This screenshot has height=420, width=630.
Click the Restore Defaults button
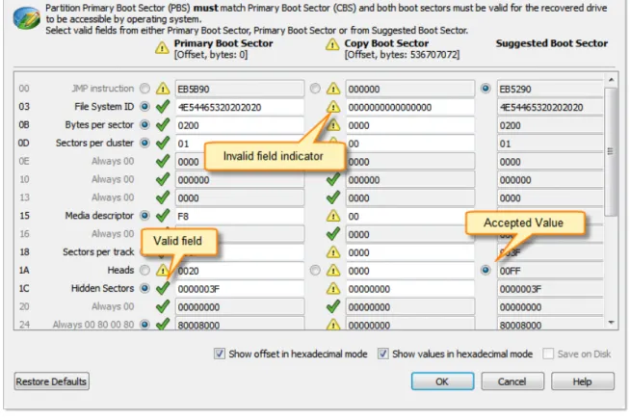[x=51, y=381]
